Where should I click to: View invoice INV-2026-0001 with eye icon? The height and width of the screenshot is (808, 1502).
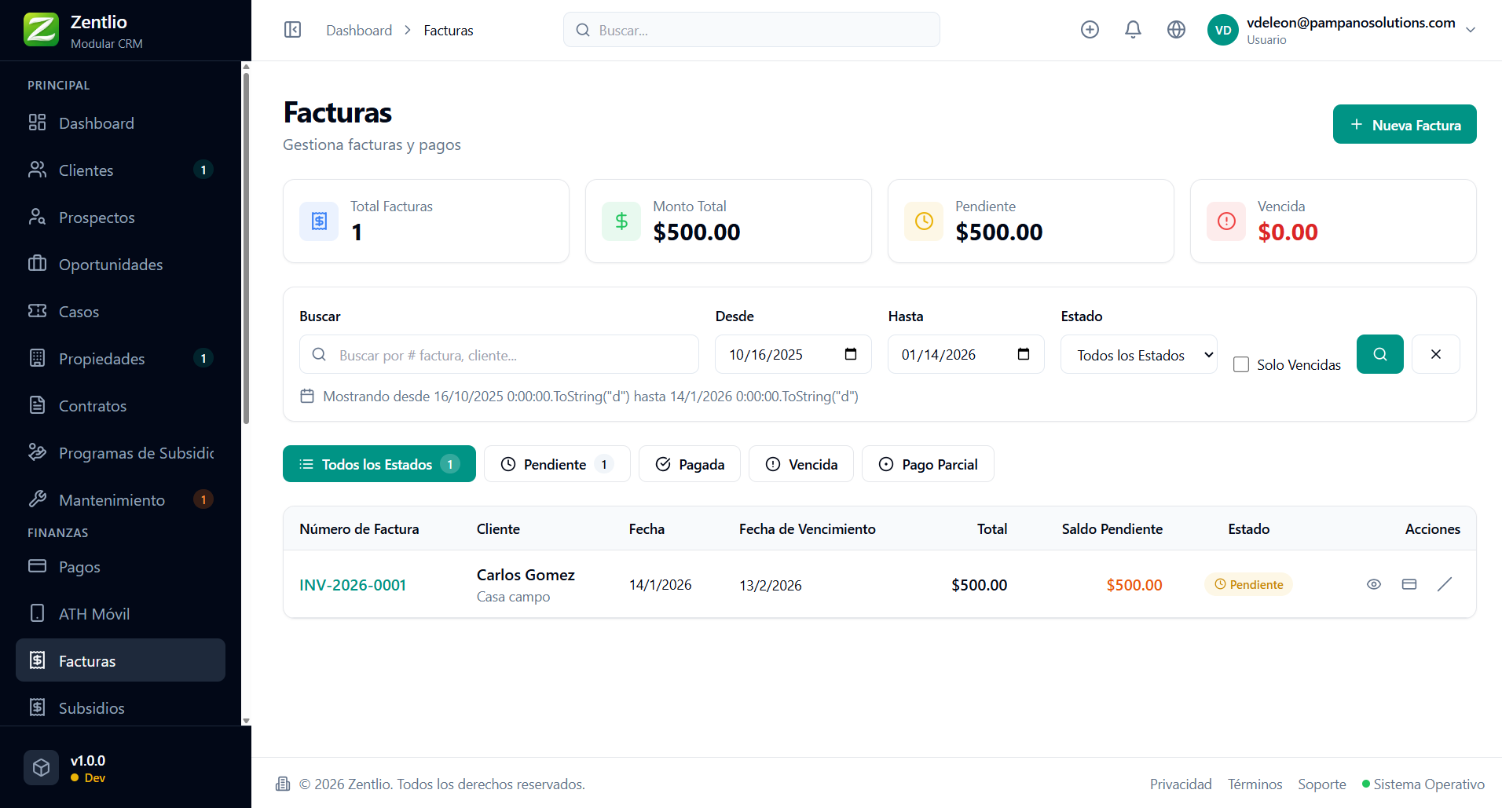(x=1373, y=584)
